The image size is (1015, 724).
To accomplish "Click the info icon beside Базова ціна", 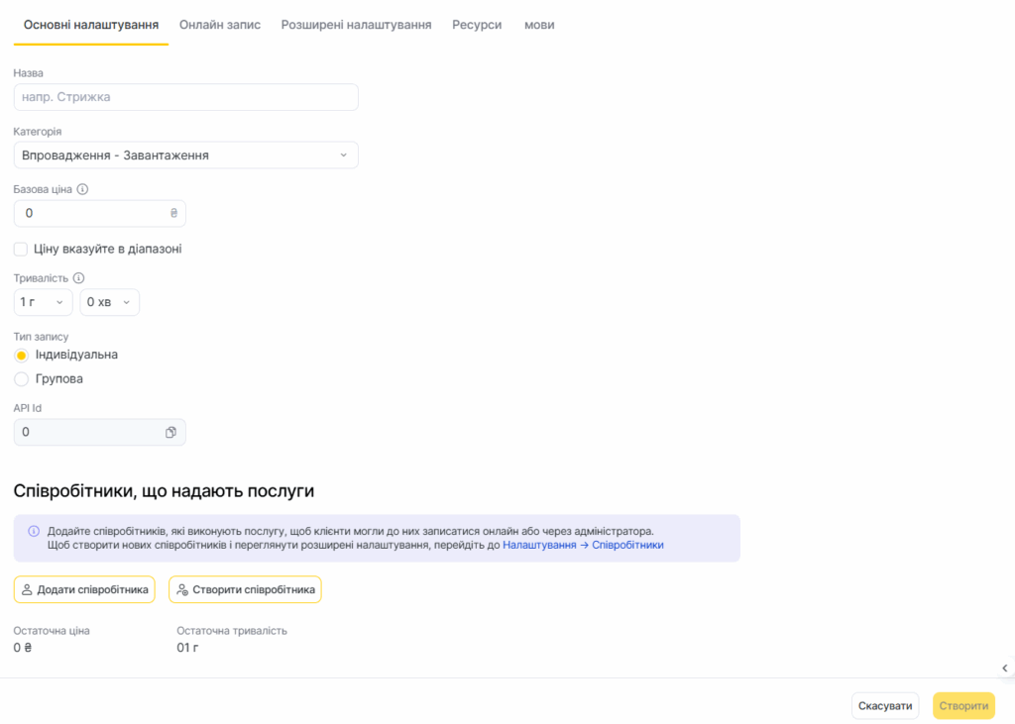I will (x=83, y=189).
